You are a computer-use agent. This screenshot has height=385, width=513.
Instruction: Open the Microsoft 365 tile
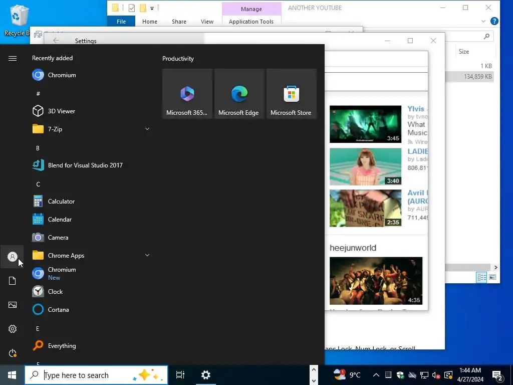click(x=187, y=94)
